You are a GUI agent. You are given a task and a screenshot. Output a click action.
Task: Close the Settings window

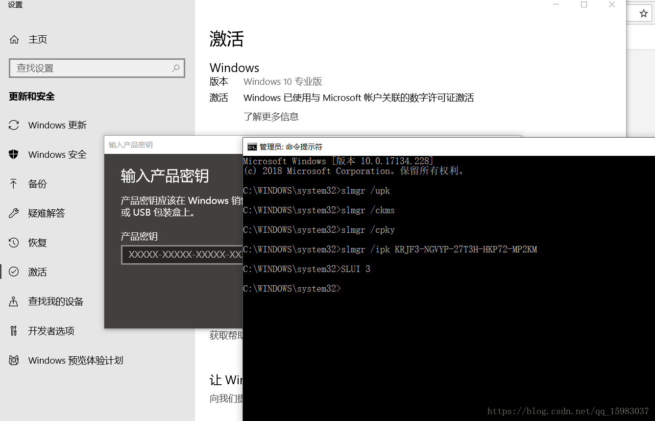click(612, 5)
